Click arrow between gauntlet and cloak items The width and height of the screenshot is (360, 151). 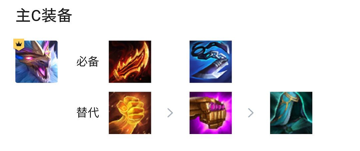coord(251,113)
